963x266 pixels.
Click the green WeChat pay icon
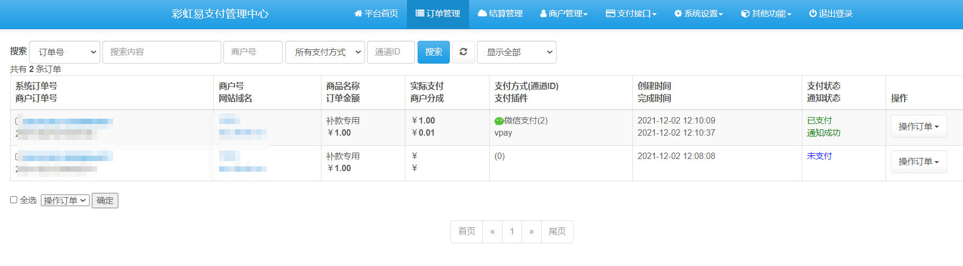499,121
